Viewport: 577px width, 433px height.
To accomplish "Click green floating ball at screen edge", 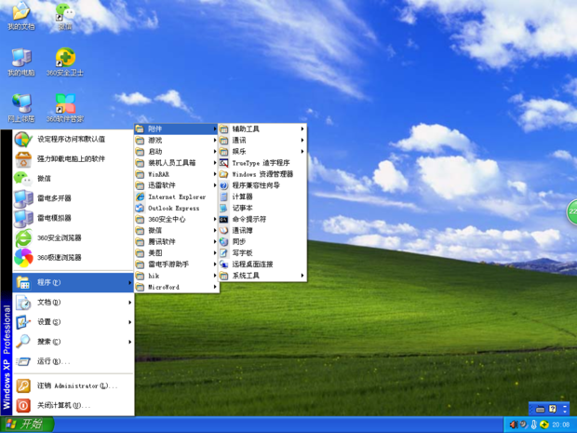I will [572, 211].
